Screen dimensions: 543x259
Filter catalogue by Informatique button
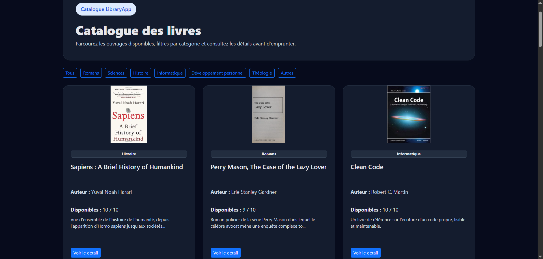point(170,73)
